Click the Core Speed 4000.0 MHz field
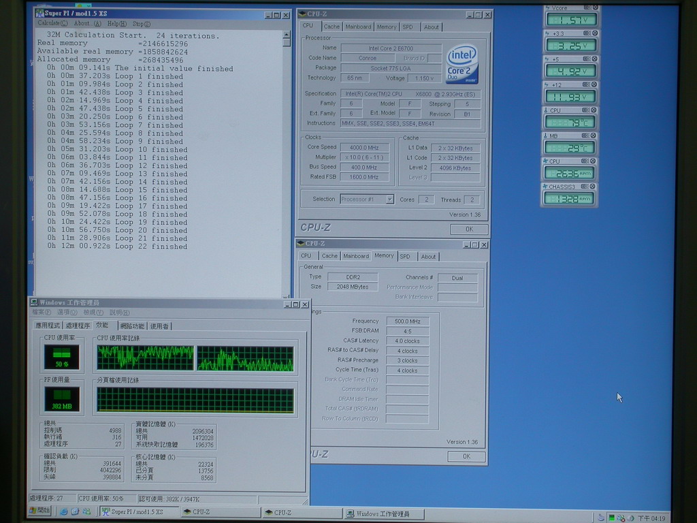 pos(365,147)
